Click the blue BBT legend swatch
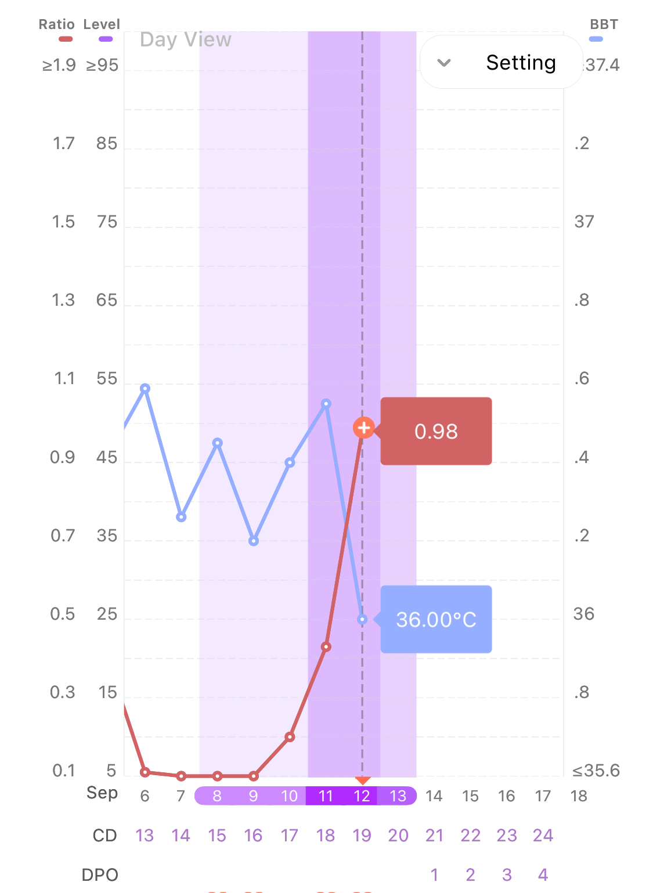The width and height of the screenshot is (653, 893). 596,39
